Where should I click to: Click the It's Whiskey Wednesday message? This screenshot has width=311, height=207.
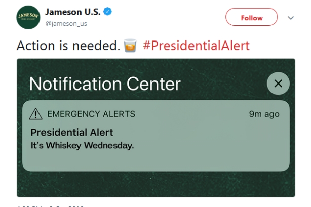click(83, 145)
